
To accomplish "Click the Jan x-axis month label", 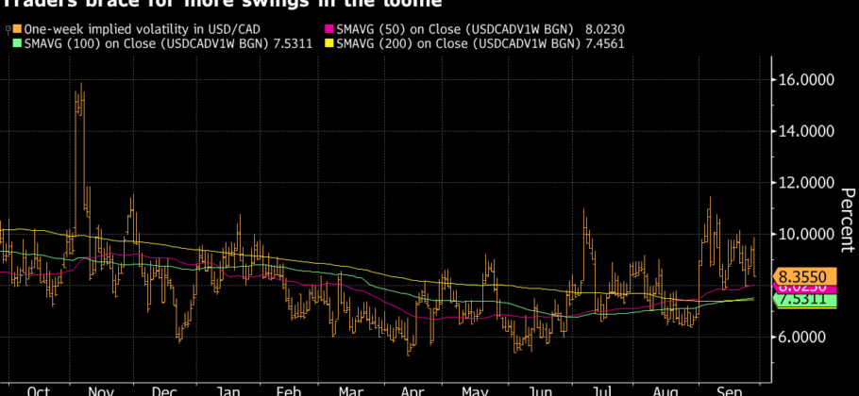I will click(227, 390).
